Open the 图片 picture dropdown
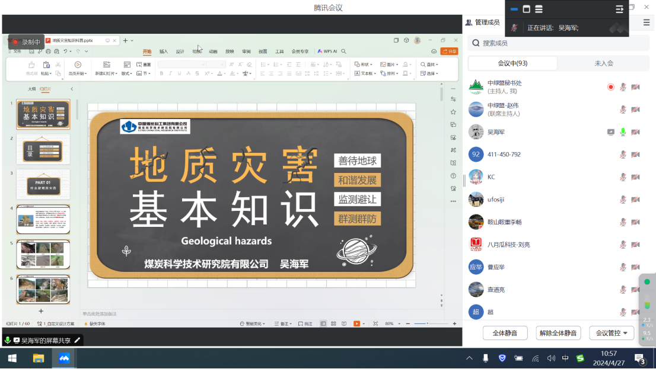 (389, 65)
